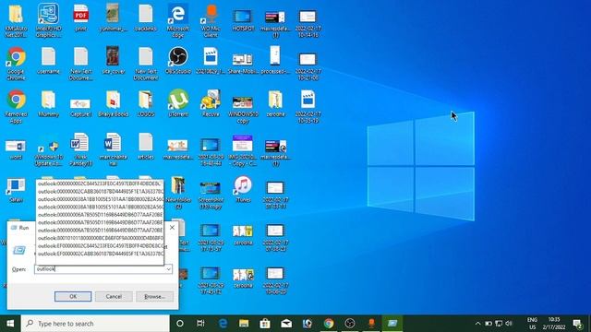The height and width of the screenshot is (332, 591).
Task: Expand the Open combo box dropdown arrow
Action: (x=168, y=268)
